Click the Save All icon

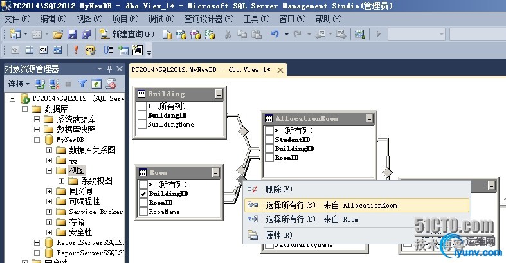pos(86,34)
